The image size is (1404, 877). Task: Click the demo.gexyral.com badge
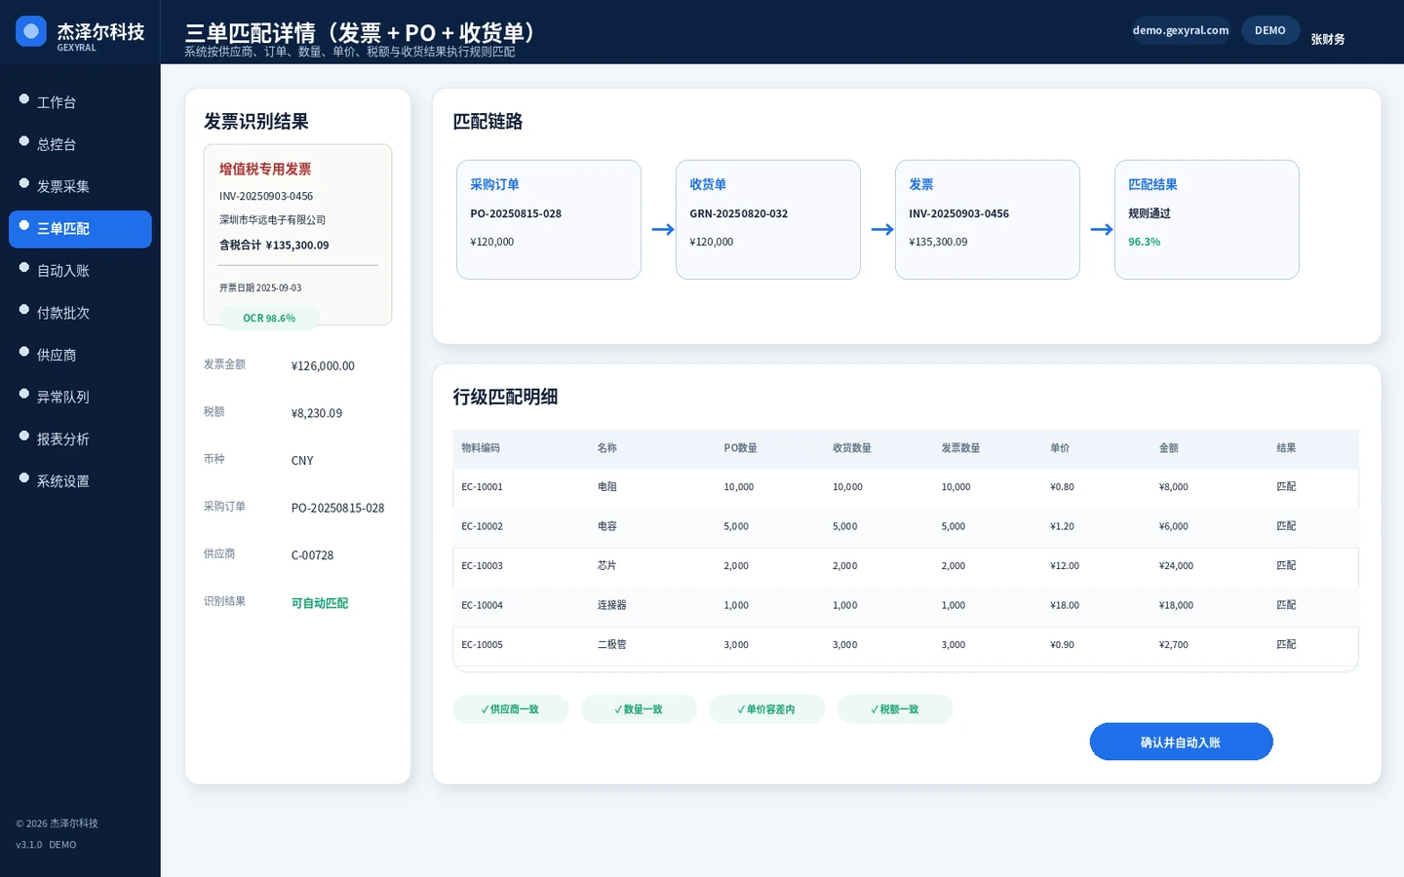click(x=1181, y=30)
